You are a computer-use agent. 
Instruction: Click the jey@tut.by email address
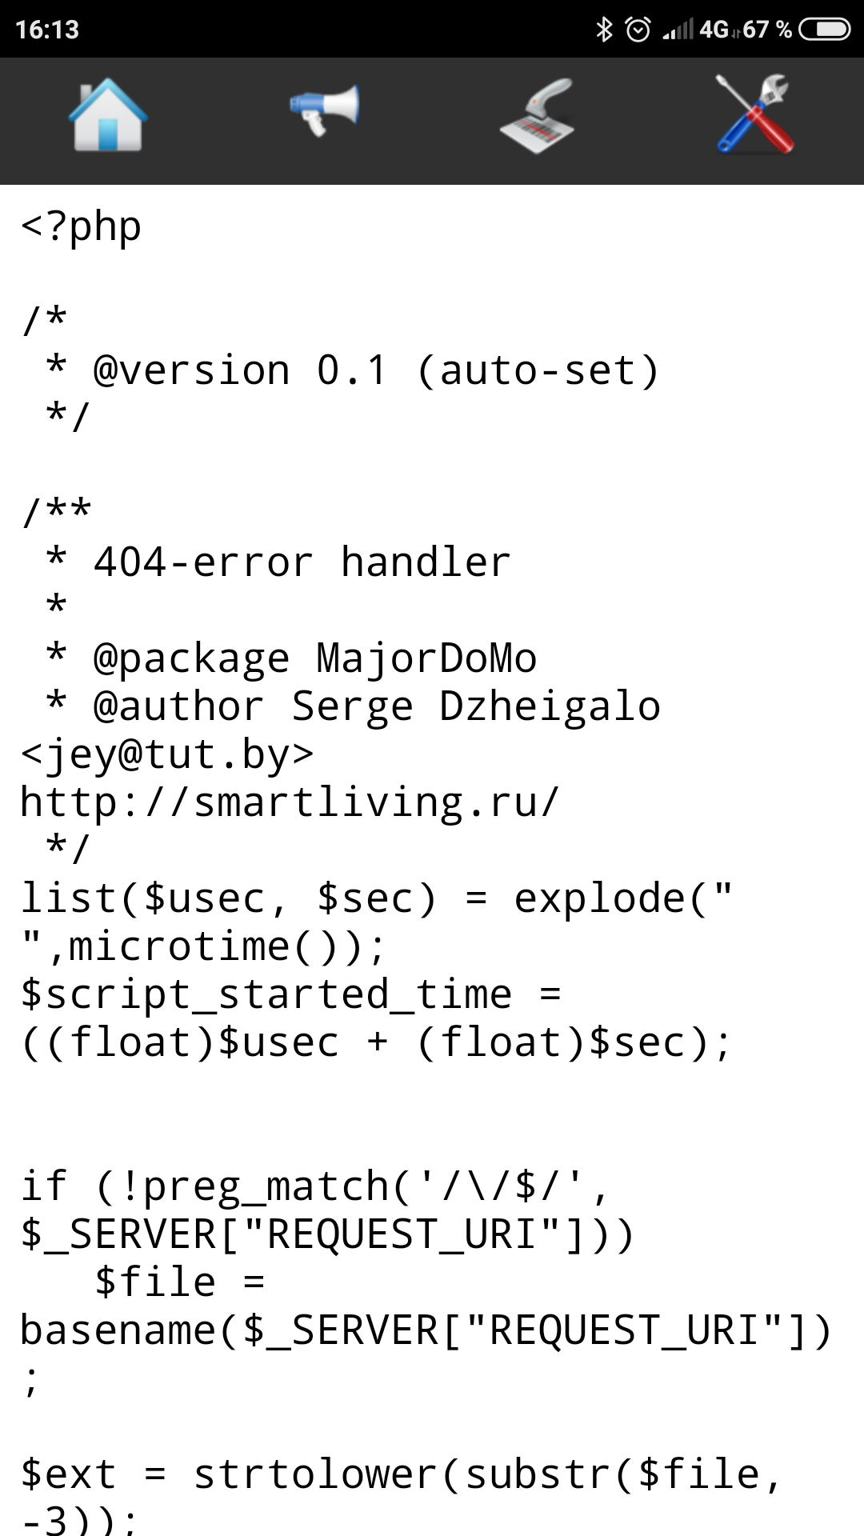click(166, 754)
